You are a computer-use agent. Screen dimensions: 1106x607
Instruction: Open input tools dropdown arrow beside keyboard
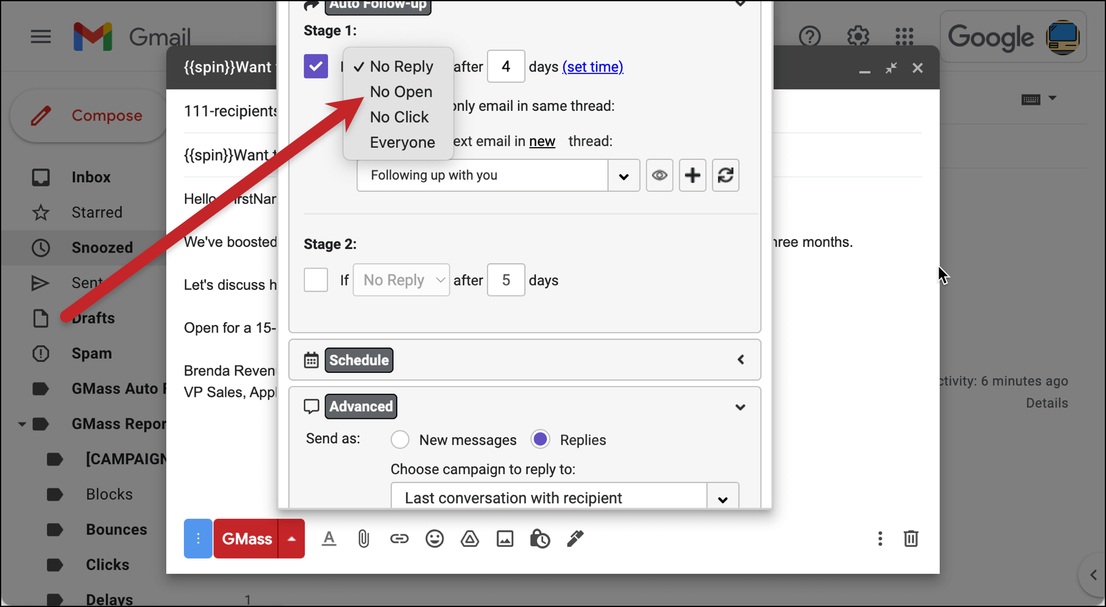1053,98
